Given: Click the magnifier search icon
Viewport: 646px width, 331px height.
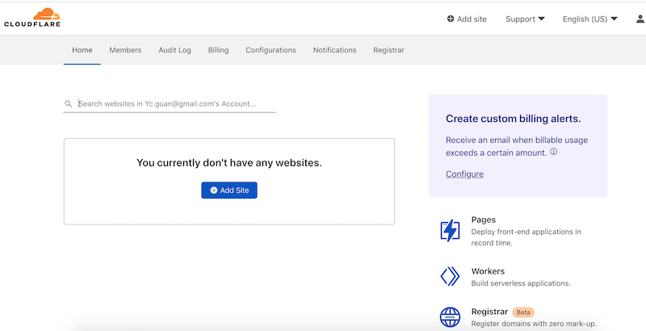Looking at the screenshot, I should coord(69,104).
